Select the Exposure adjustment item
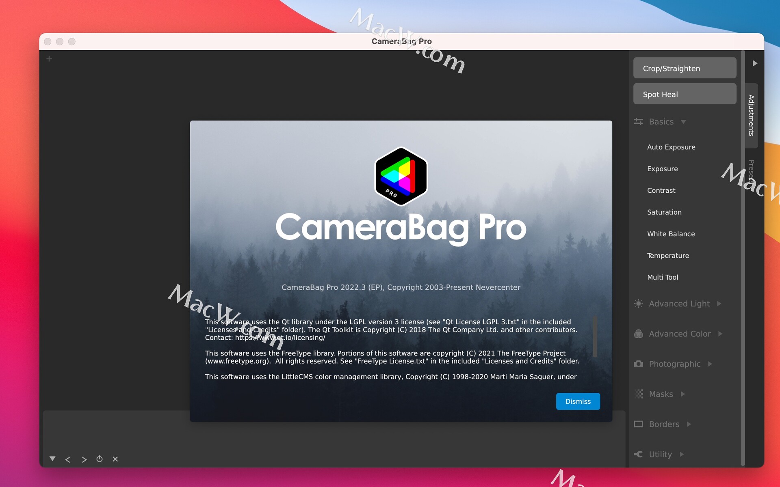The image size is (780, 487). pos(663,168)
